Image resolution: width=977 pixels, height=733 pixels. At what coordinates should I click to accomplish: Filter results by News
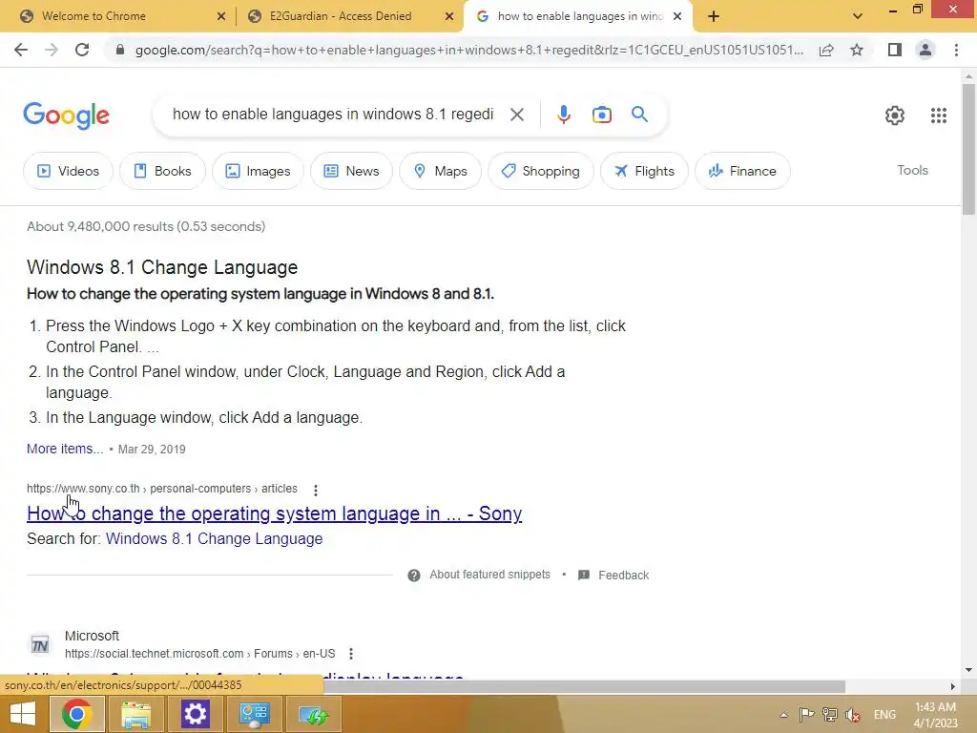pos(351,171)
